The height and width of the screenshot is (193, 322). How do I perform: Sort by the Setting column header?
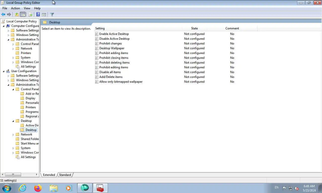pyautogui.click(x=138, y=28)
